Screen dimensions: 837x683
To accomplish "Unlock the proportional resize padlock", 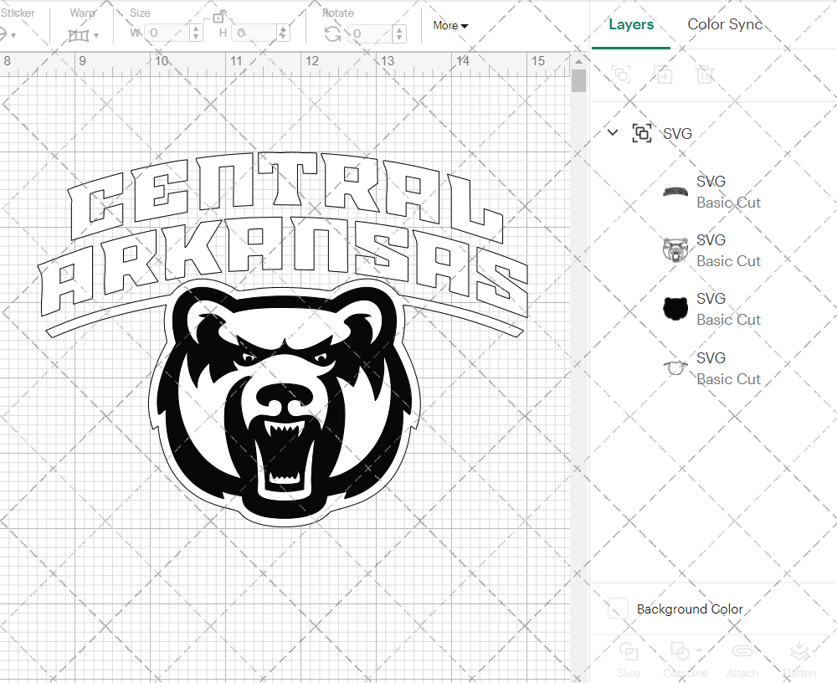I will click(x=218, y=17).
